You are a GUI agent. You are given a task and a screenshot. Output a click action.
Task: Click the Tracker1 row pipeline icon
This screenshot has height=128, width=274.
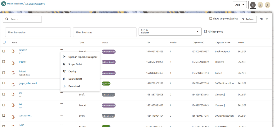13,63
